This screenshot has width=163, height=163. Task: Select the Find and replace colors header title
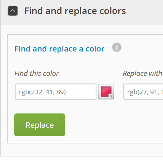pos(75,11)
